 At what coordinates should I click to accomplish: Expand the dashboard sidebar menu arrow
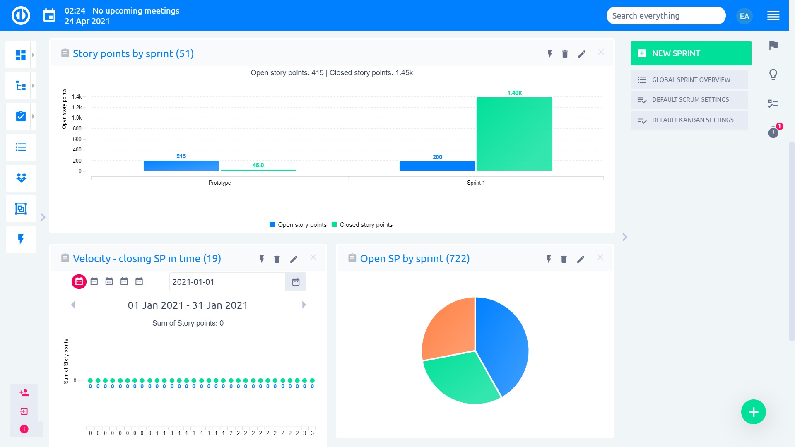click(33, 55)
